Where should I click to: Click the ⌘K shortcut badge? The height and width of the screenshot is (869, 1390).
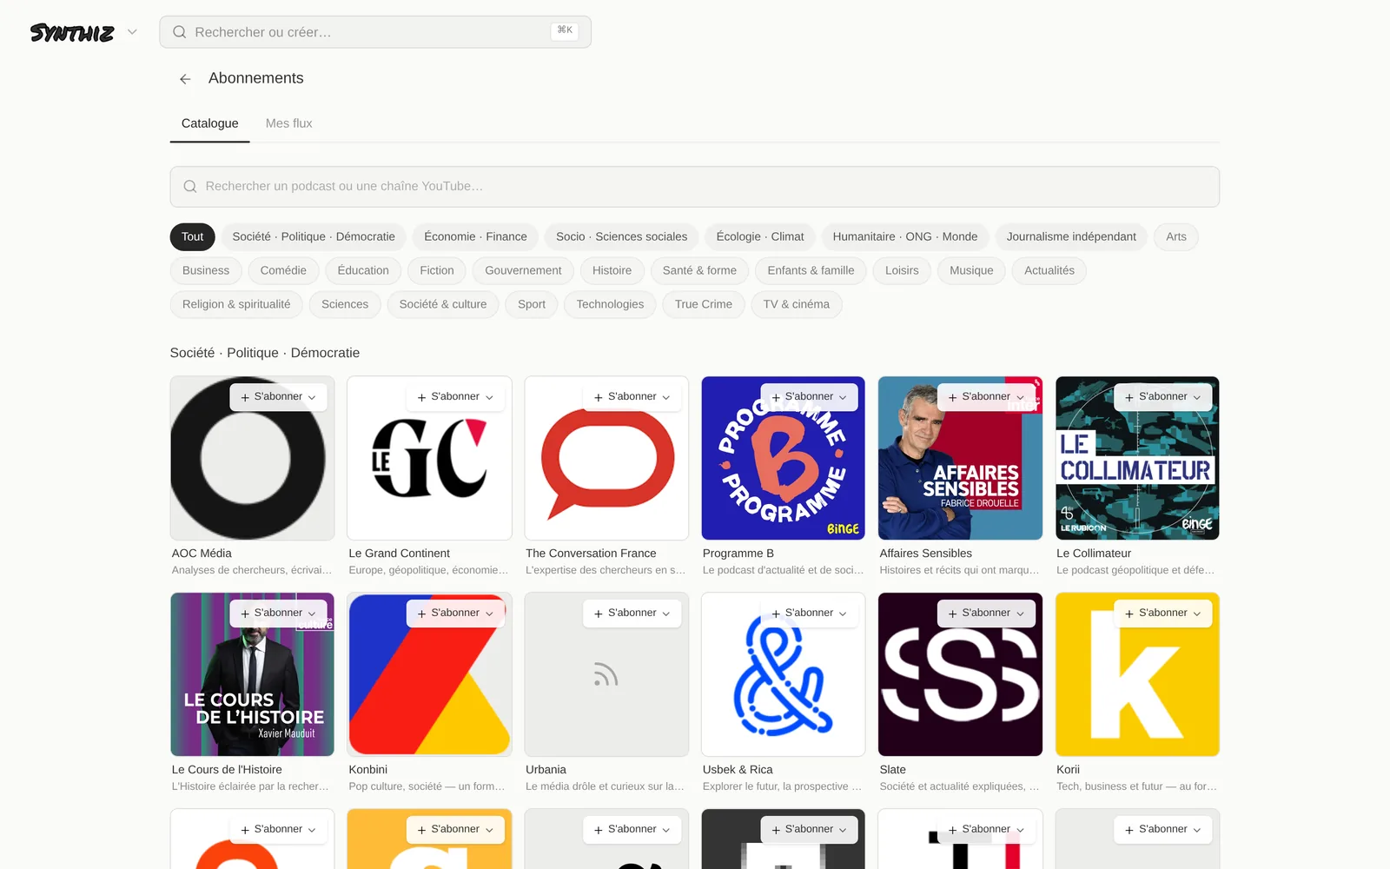[x=565, y=30]
